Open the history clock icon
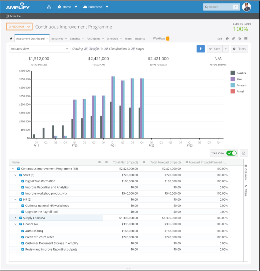Viewport: 260px width, 271px height. [240, 39]
